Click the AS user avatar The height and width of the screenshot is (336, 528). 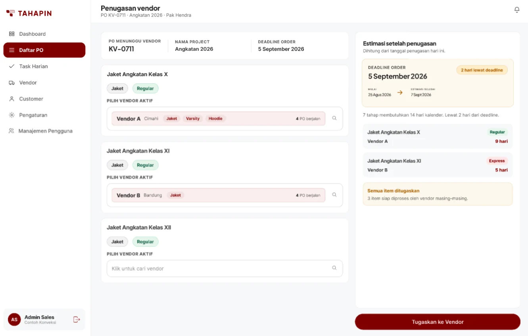pos(14,319)
